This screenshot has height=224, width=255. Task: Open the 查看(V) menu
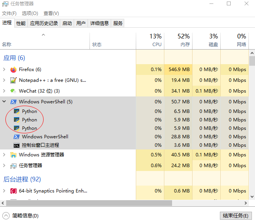[51, 13]
